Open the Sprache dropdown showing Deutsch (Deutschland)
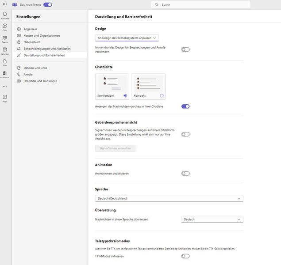 pos(169,198)
